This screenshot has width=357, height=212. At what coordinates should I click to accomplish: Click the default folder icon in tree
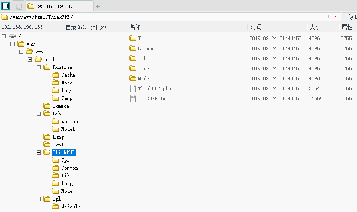[56, 207]
